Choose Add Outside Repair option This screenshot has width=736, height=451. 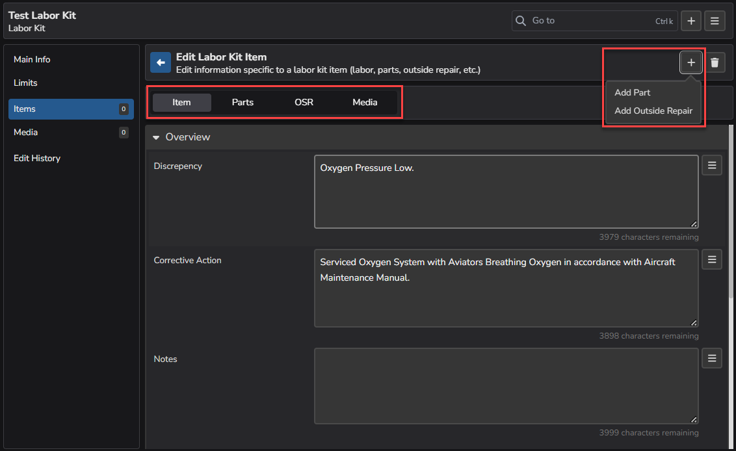(x=653, y=110)
